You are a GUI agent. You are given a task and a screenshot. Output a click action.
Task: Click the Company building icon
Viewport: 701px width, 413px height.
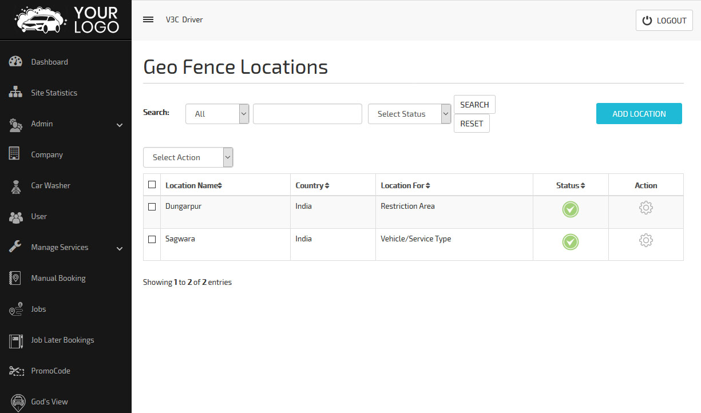[15, 154]
